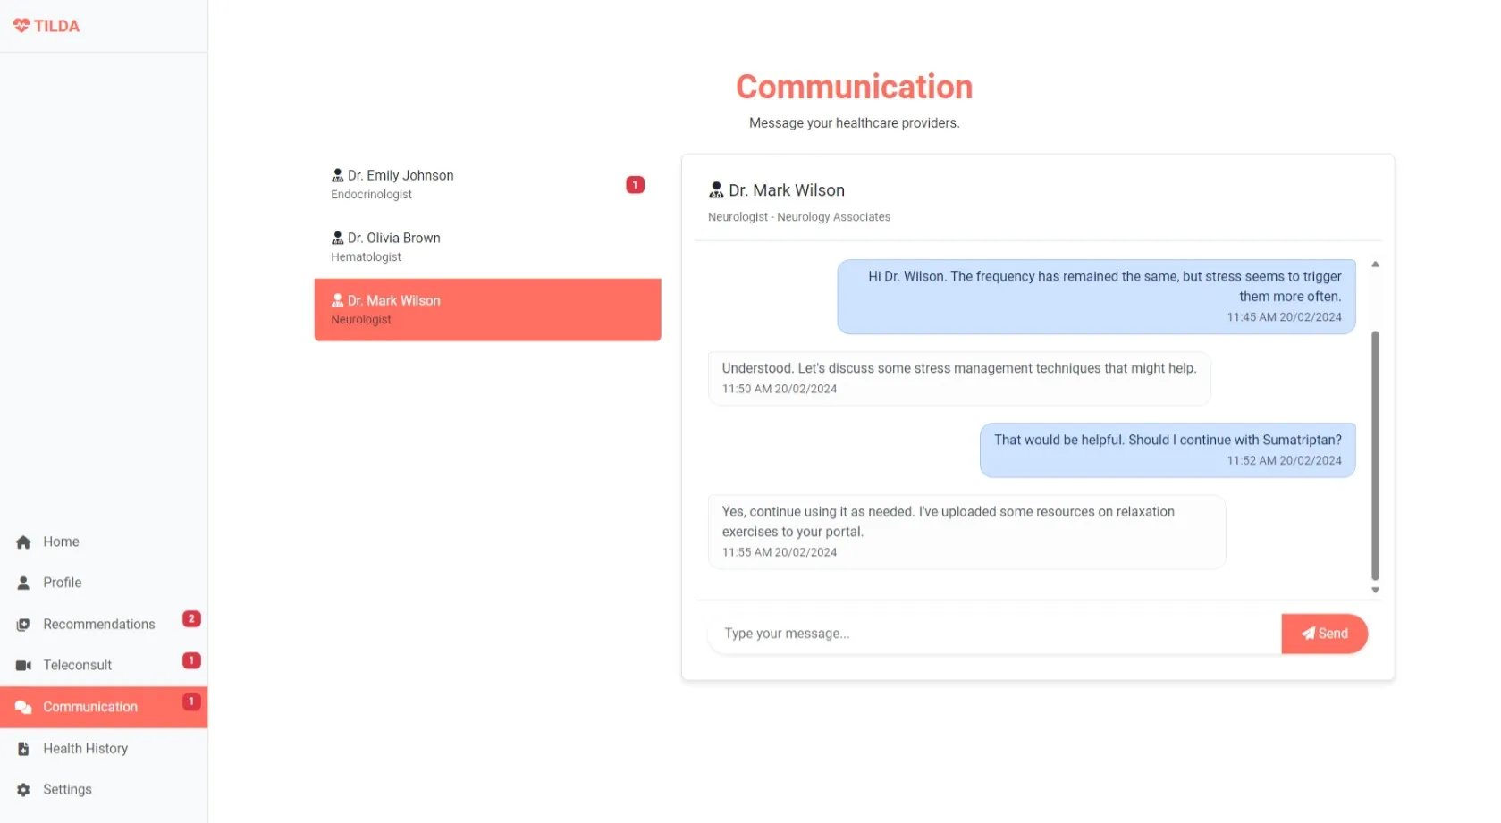Click the doctor icon in the chat header
1501x823 pixels.
click(x=716, y=190)
